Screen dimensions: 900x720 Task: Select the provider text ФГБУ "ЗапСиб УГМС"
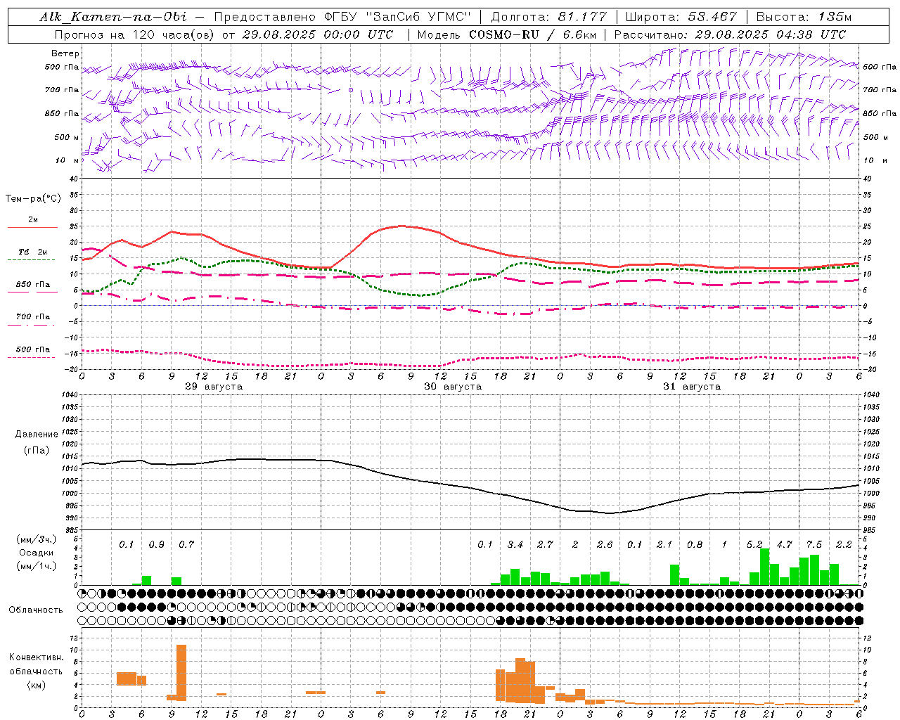pos(397,17)
